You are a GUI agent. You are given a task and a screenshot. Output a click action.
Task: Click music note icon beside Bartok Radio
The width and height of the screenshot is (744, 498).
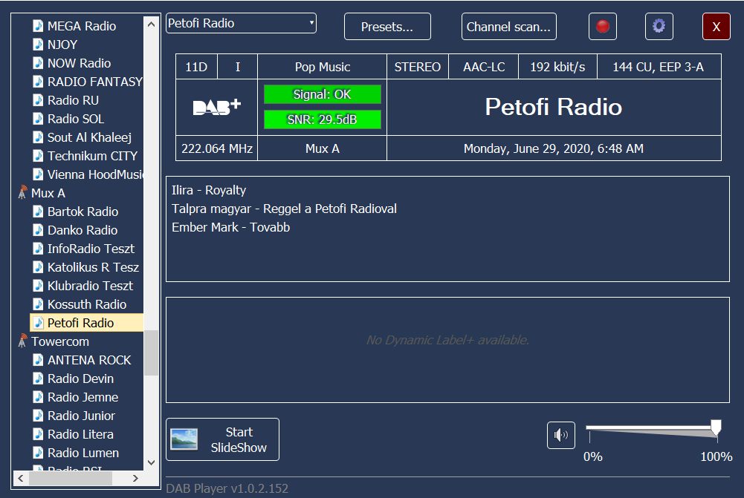click(x=38, y=212)
